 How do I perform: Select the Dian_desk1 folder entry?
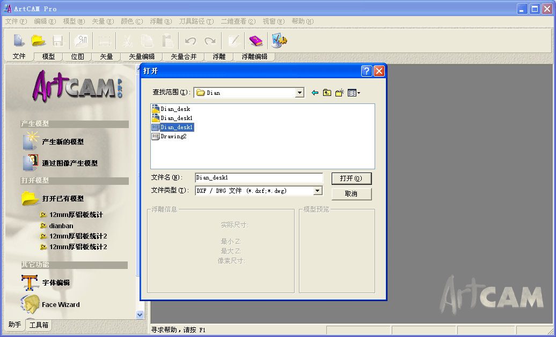(x=172, y=118)
